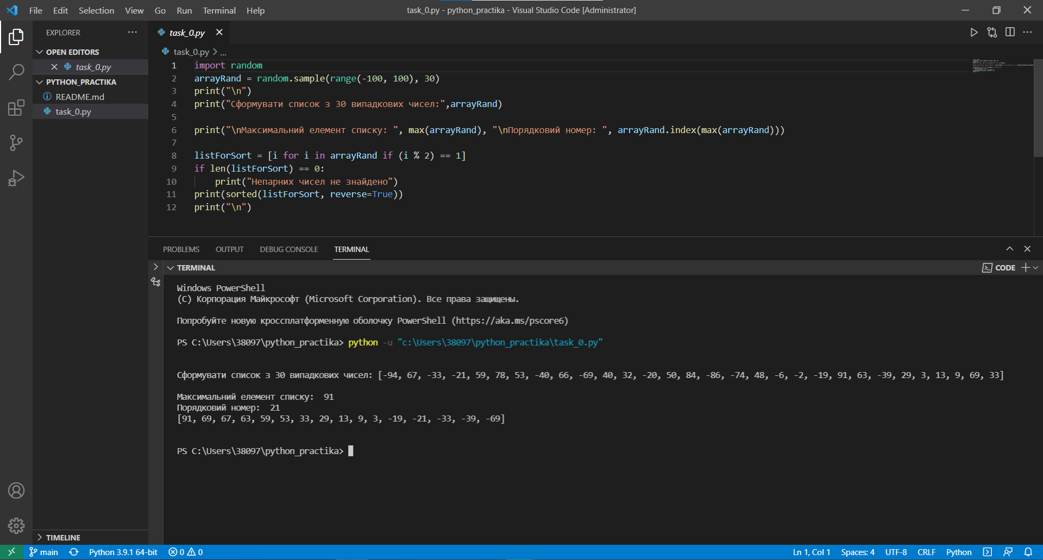Expand the terminal side arrow
Screen dimensions: 1043x560
(156, 267)
